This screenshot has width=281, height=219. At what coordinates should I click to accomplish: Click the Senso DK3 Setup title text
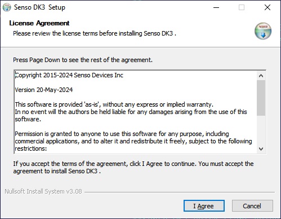[x=39, y=7]
